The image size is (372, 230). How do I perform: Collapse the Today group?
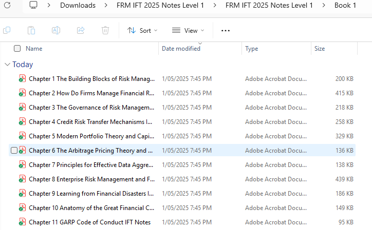[x=7, y=65]
